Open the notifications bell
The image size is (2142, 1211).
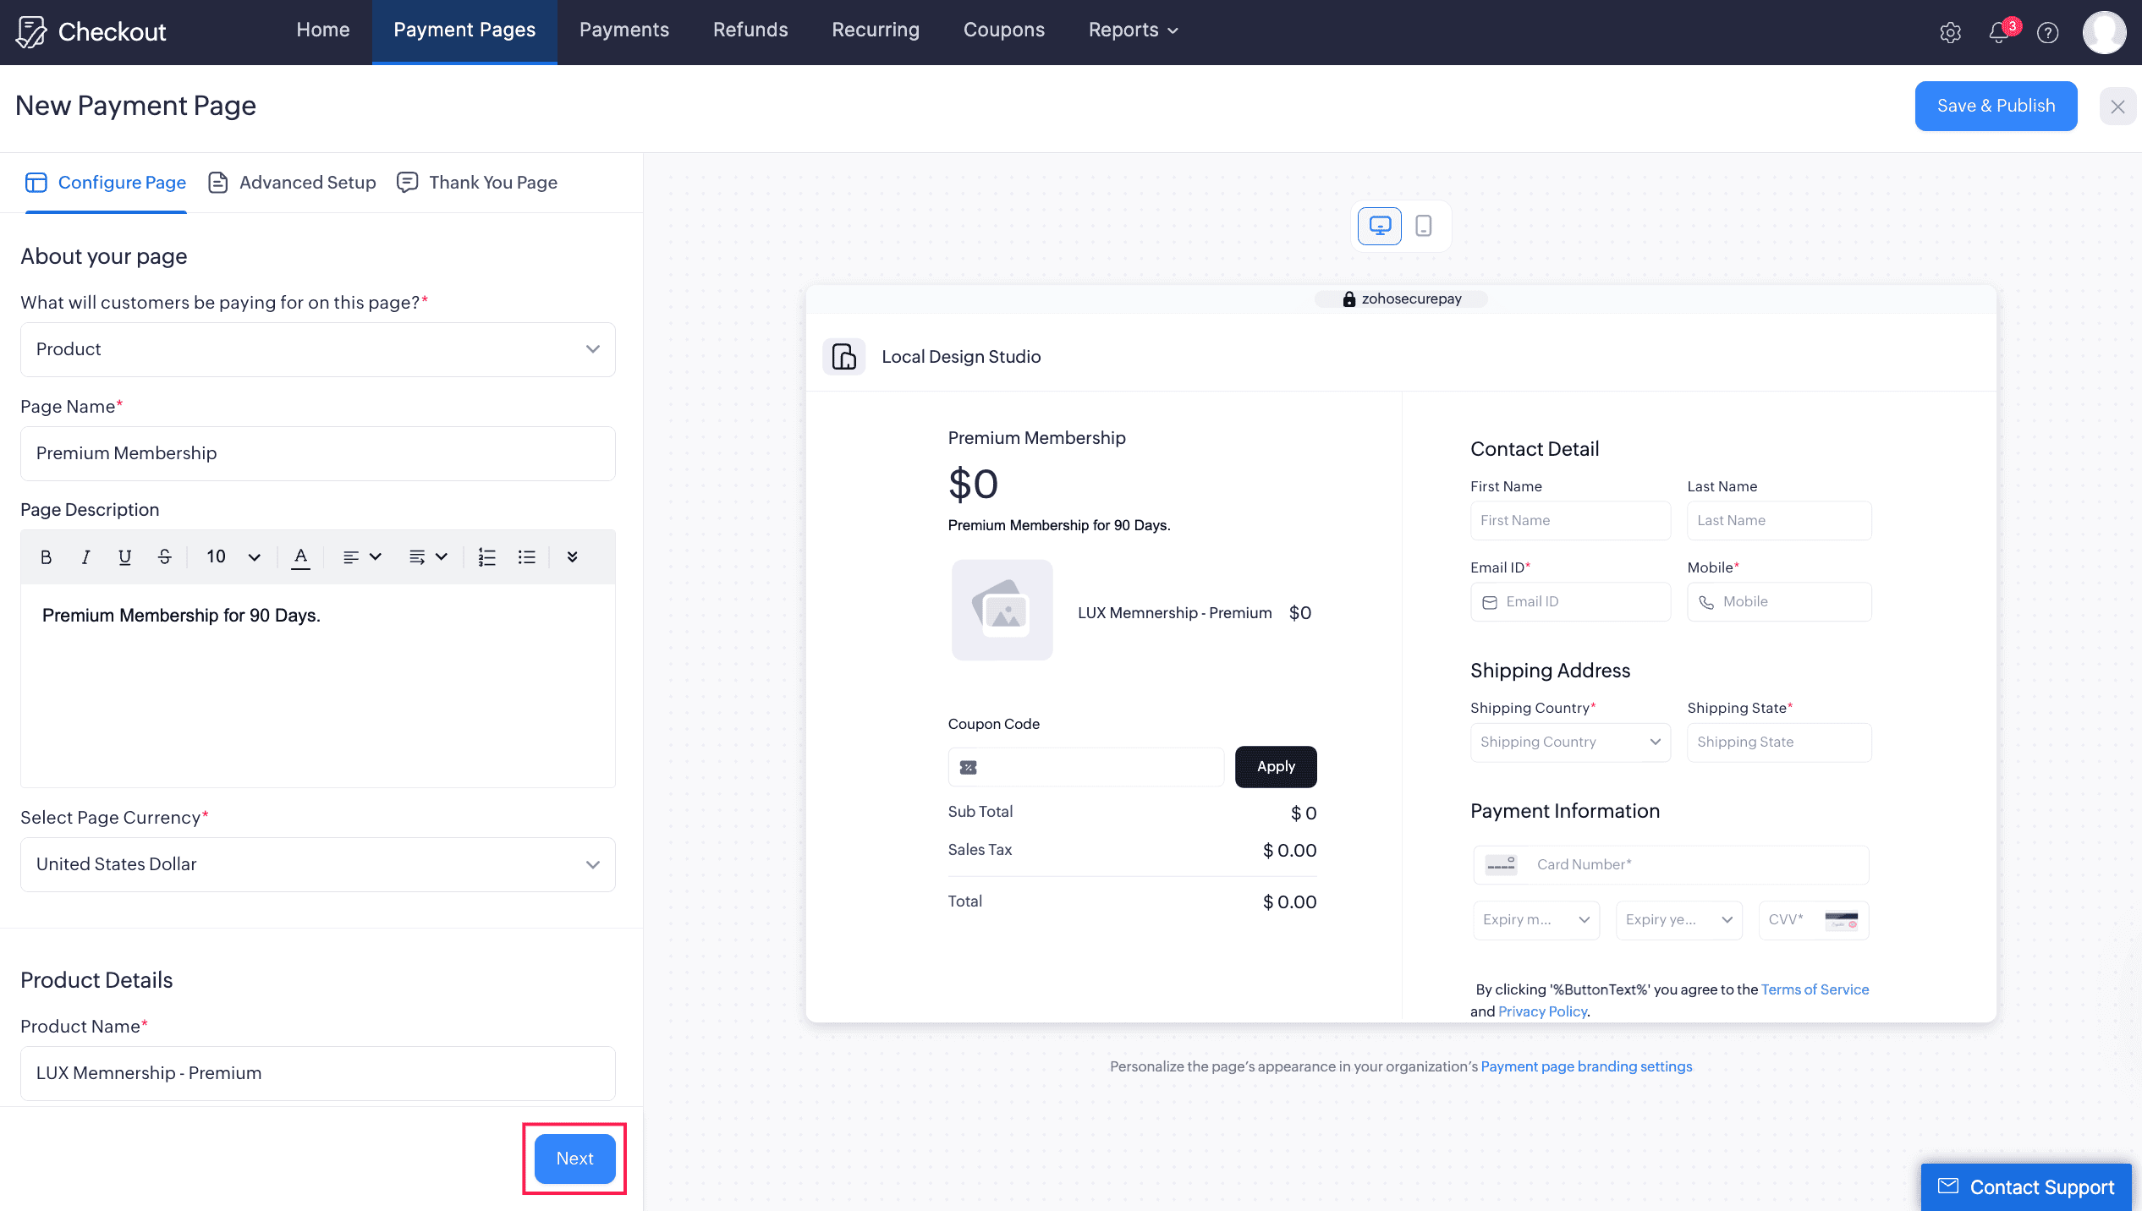[1999, 32]
